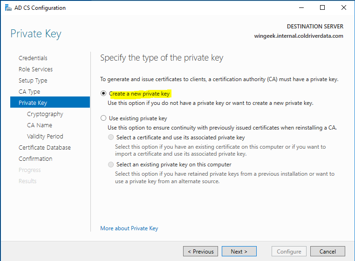355x261 pixels.
Task: Maximize the AD CS Configuration window
Action: click(x=322, y=8)
